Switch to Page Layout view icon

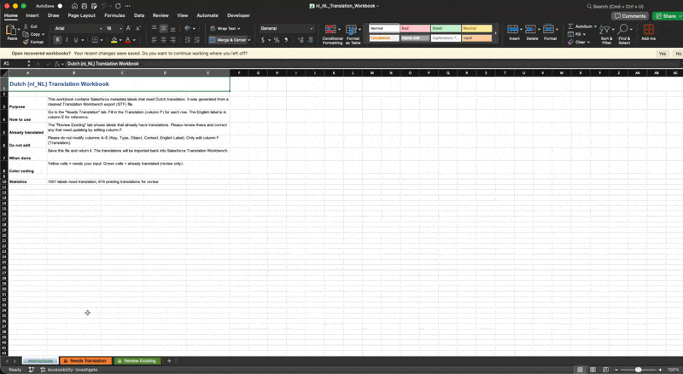pyautogui.click(x=593, y=370)
